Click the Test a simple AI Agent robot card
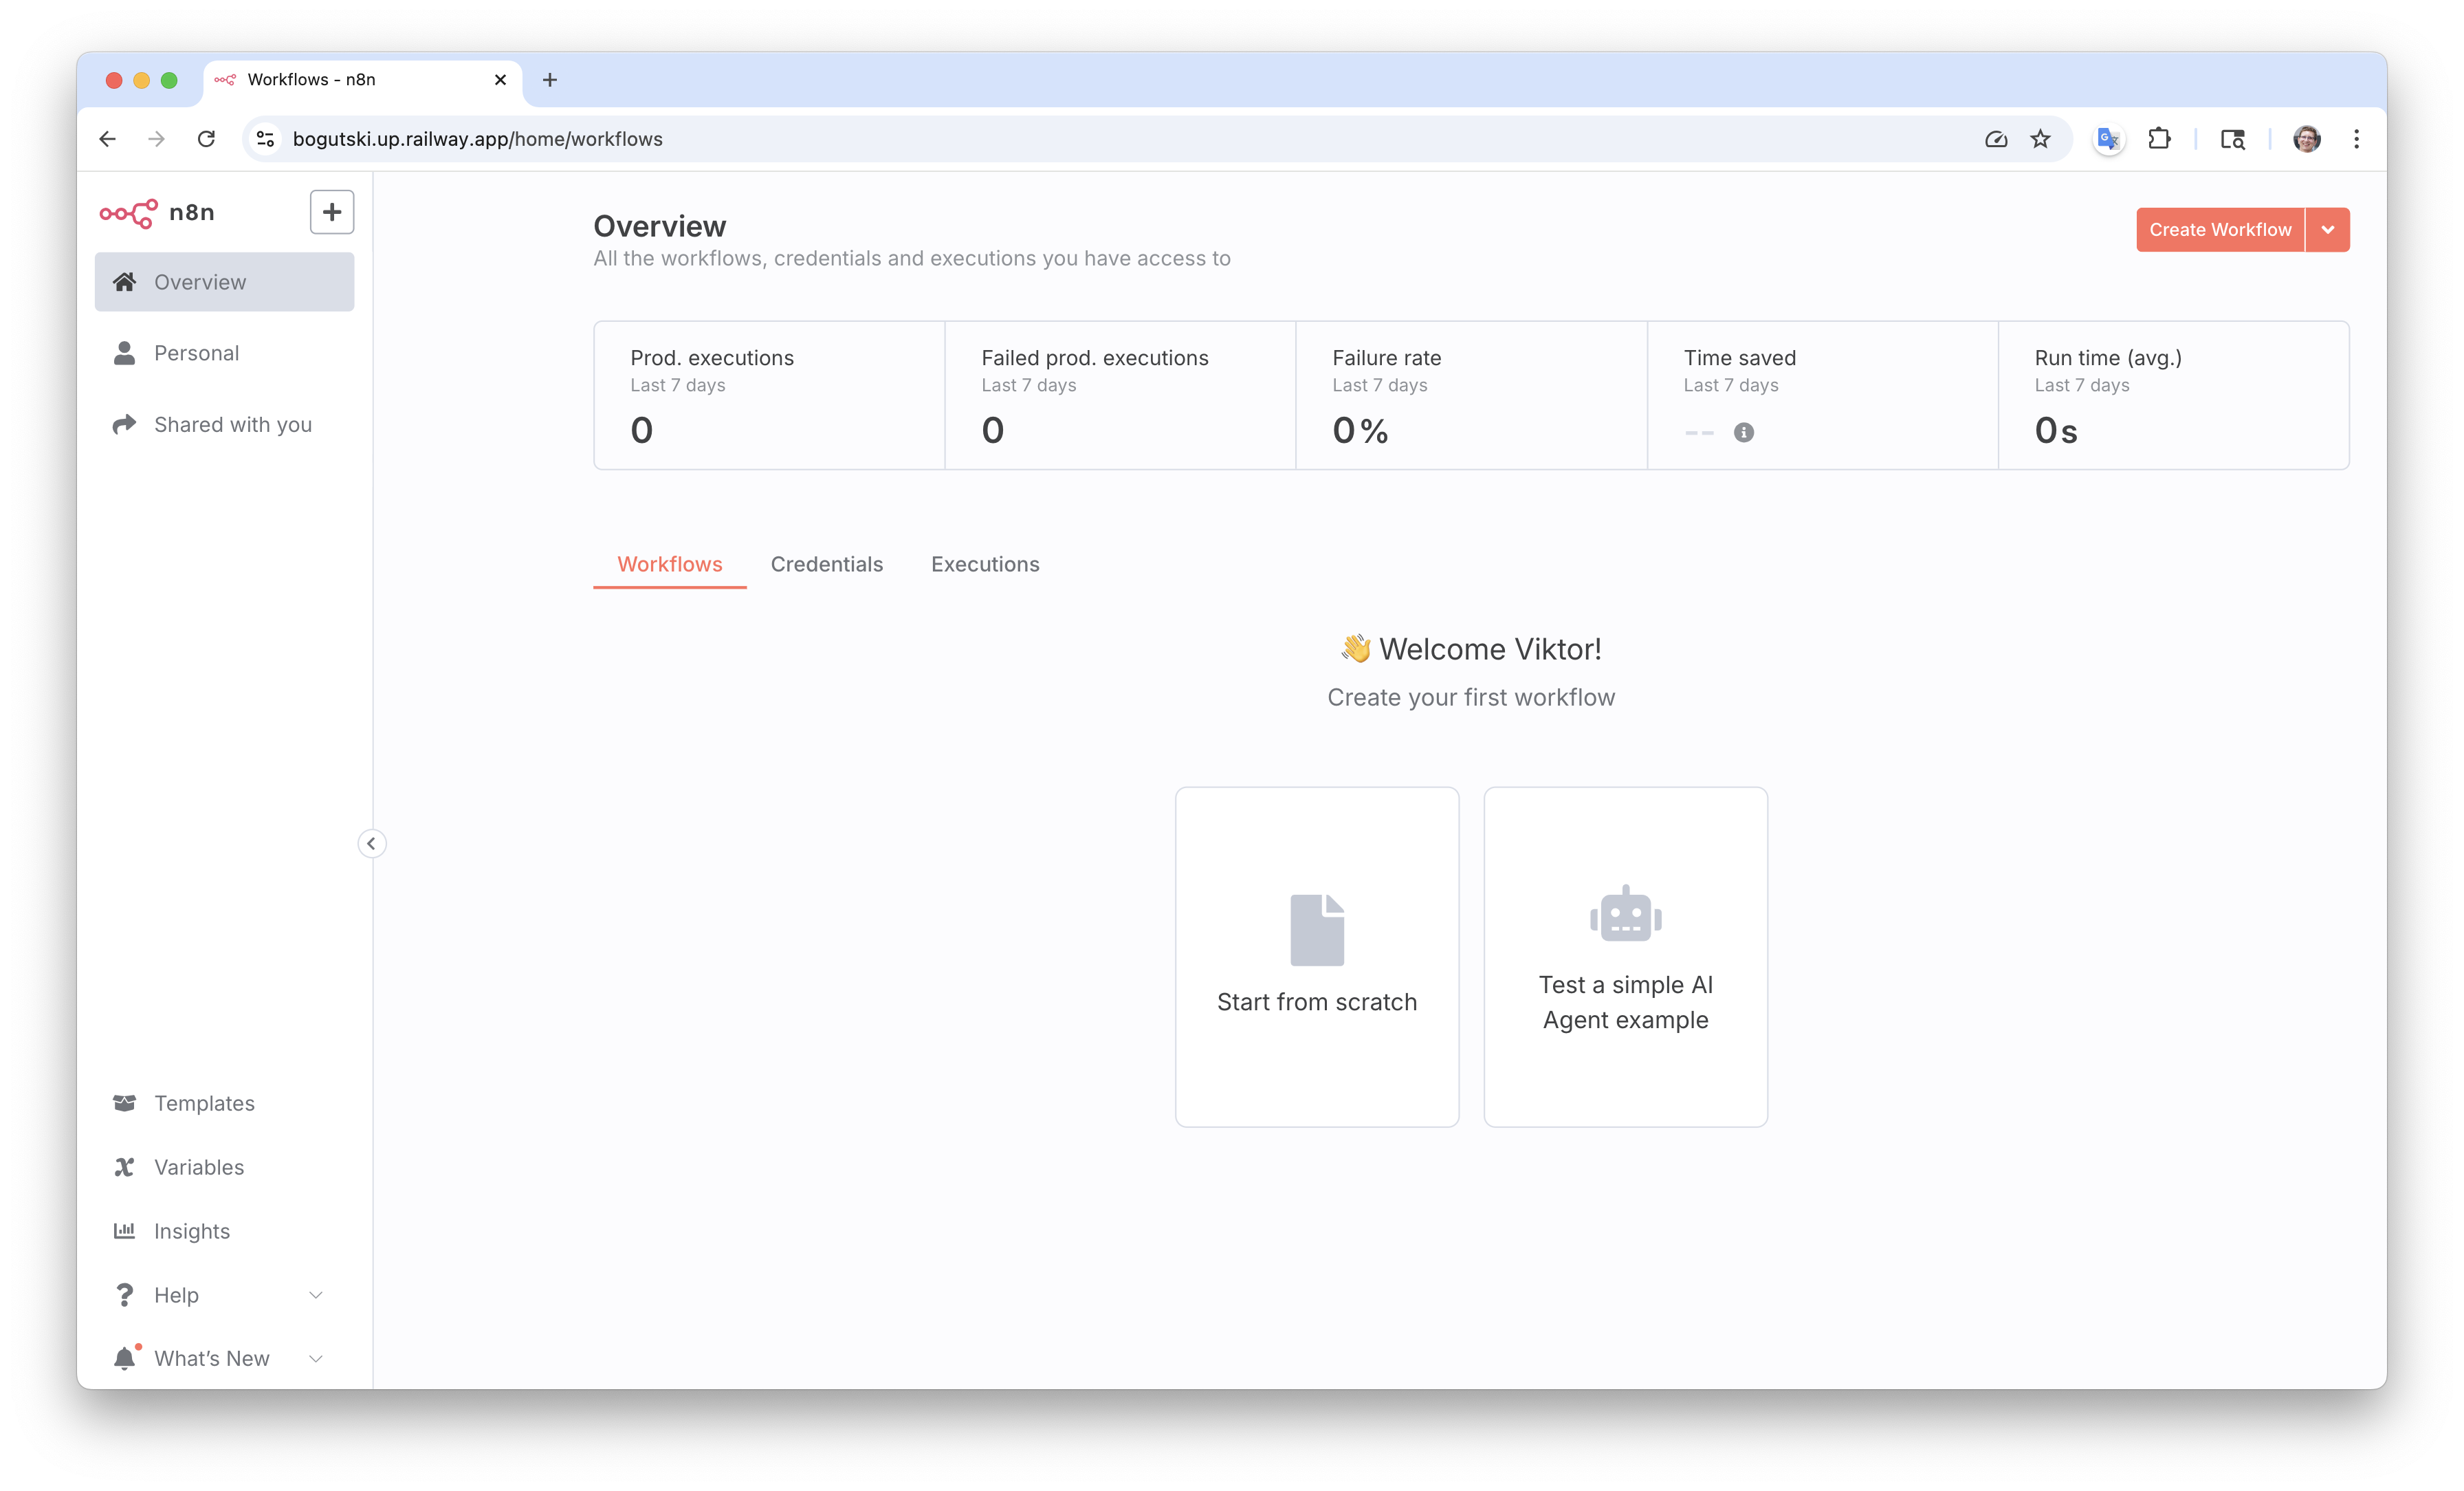The width and height of the screenshot is (2464, 1491). coord(1625,957)
